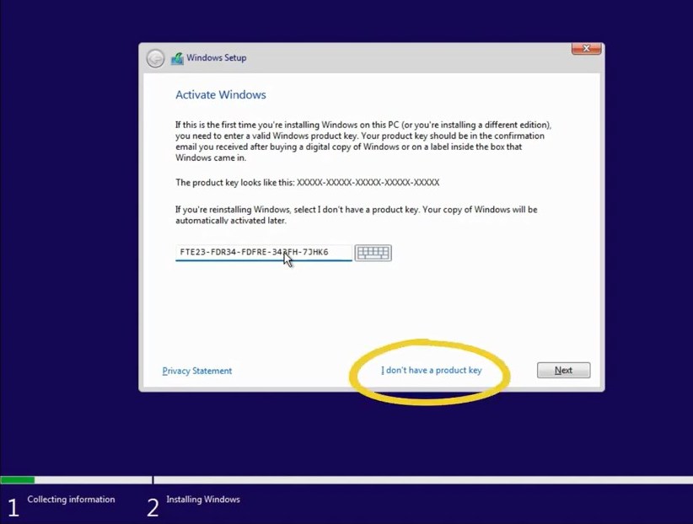Click the Installing Windows step label
The image size is (693, 524).
click(x=203, y=500)
